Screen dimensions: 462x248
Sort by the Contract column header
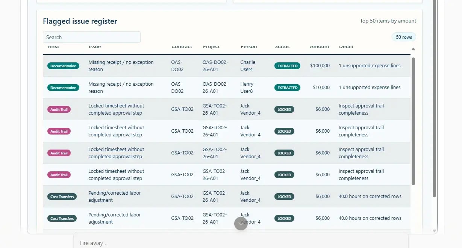coord(182,47)
